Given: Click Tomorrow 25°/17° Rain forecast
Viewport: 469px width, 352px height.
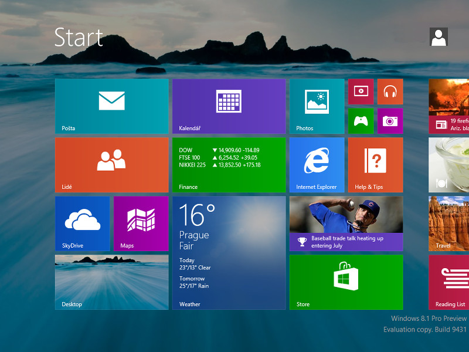Looking at the screenshot, I should (x=194, y=282).
